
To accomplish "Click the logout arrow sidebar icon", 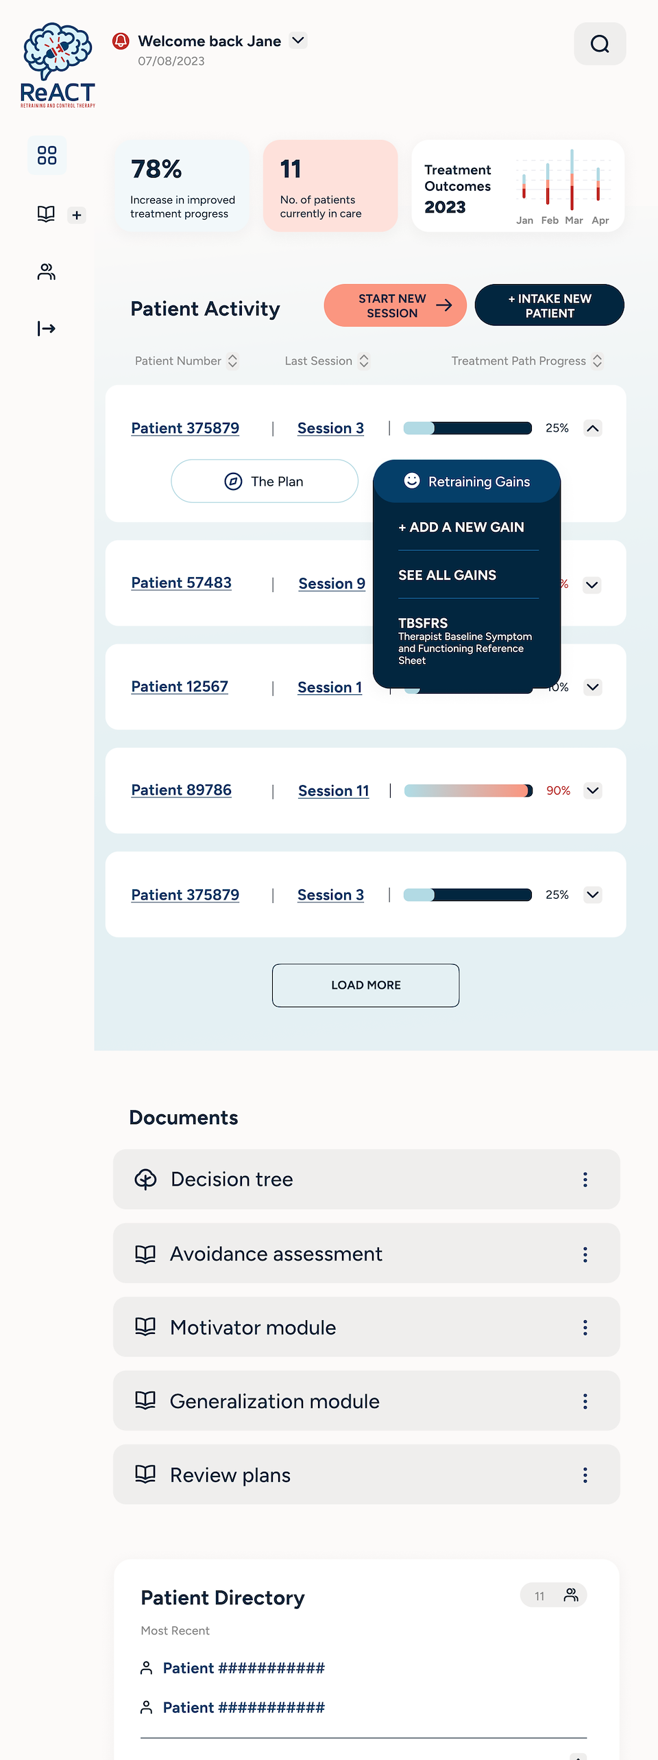I will (x=46, y=329).
